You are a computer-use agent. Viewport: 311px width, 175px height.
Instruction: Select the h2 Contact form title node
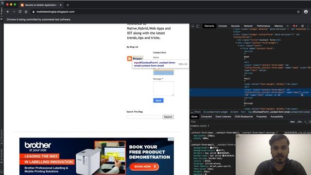tap(259, 40)
